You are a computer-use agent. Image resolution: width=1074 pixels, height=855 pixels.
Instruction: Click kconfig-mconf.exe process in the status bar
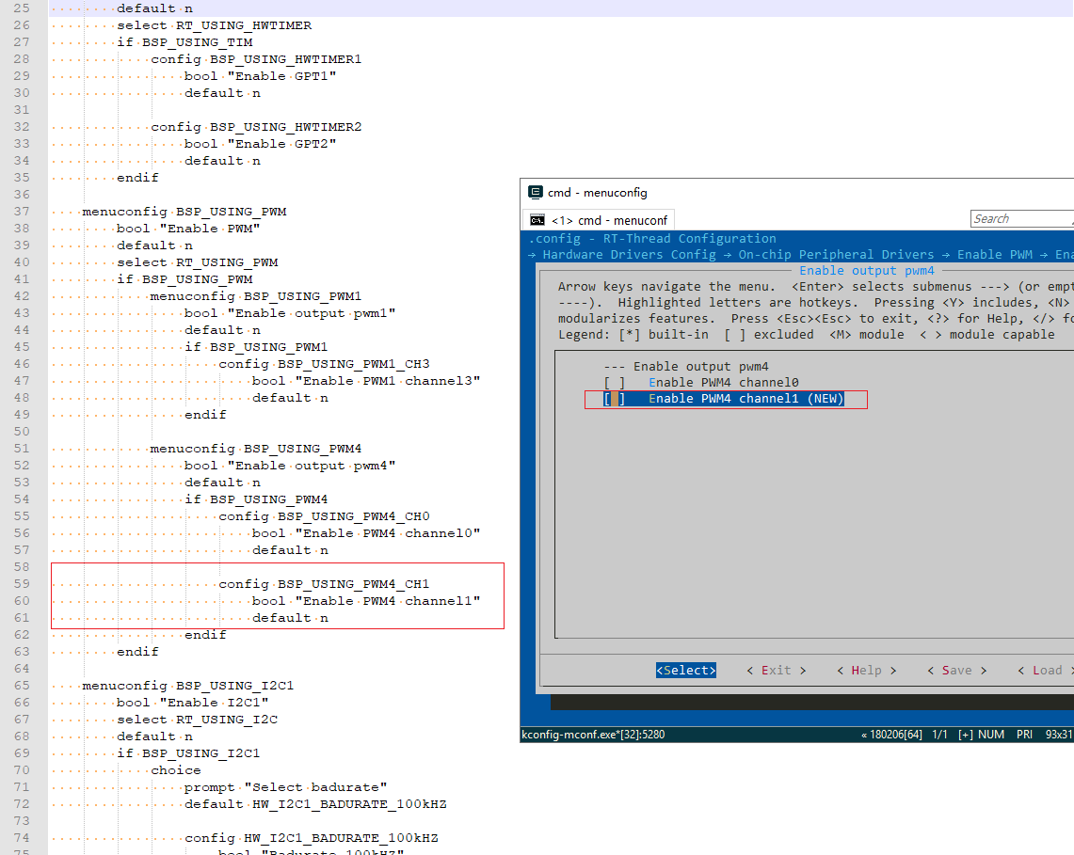(x=592, y=735)
